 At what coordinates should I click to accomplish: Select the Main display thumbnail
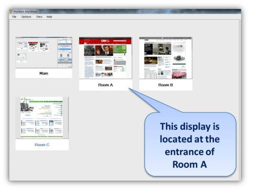pos(44,52)
